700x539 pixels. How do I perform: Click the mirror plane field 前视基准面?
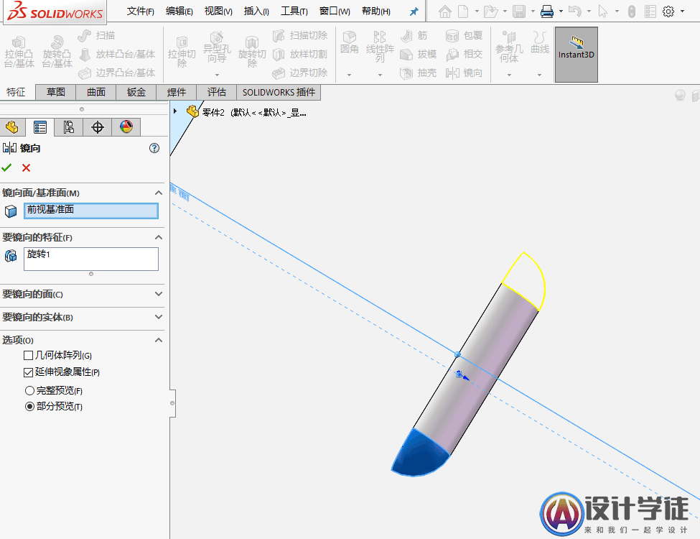[x=91, y=211]
